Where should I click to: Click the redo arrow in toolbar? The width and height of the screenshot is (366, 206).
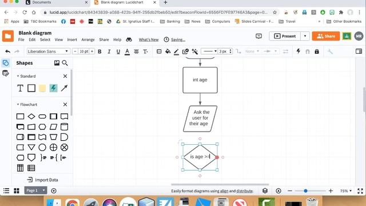pyautogui.click(x=17, y=51)
